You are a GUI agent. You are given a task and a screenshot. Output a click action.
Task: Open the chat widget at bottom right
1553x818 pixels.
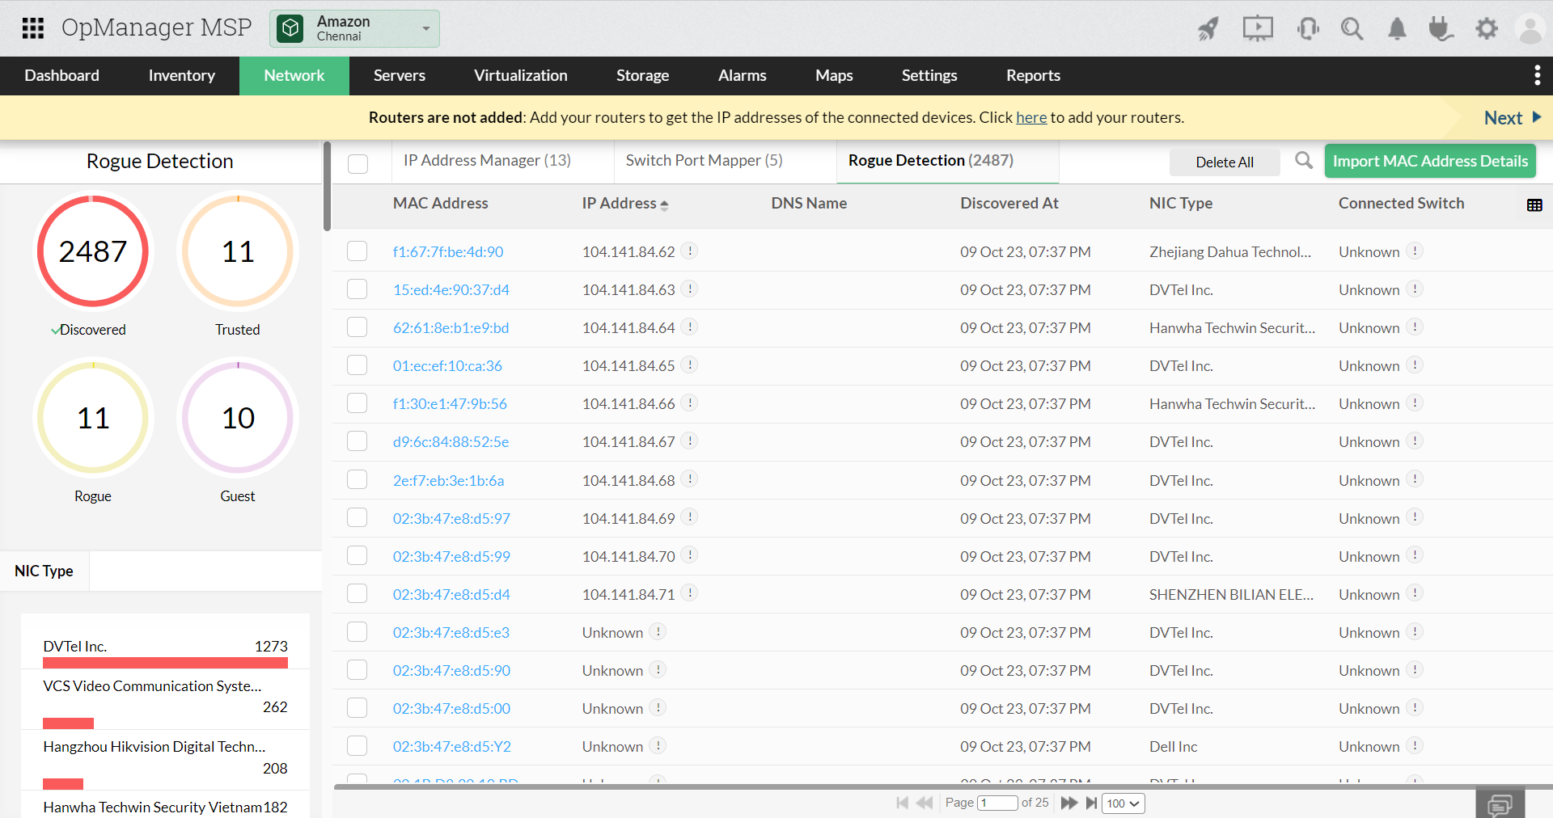(x=1500, y=804)
